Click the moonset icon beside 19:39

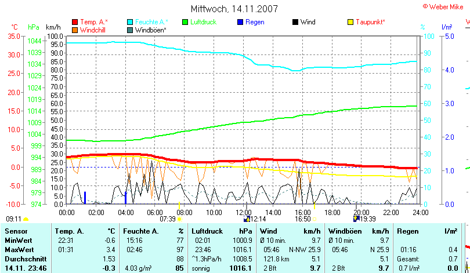tap(356, 219)
